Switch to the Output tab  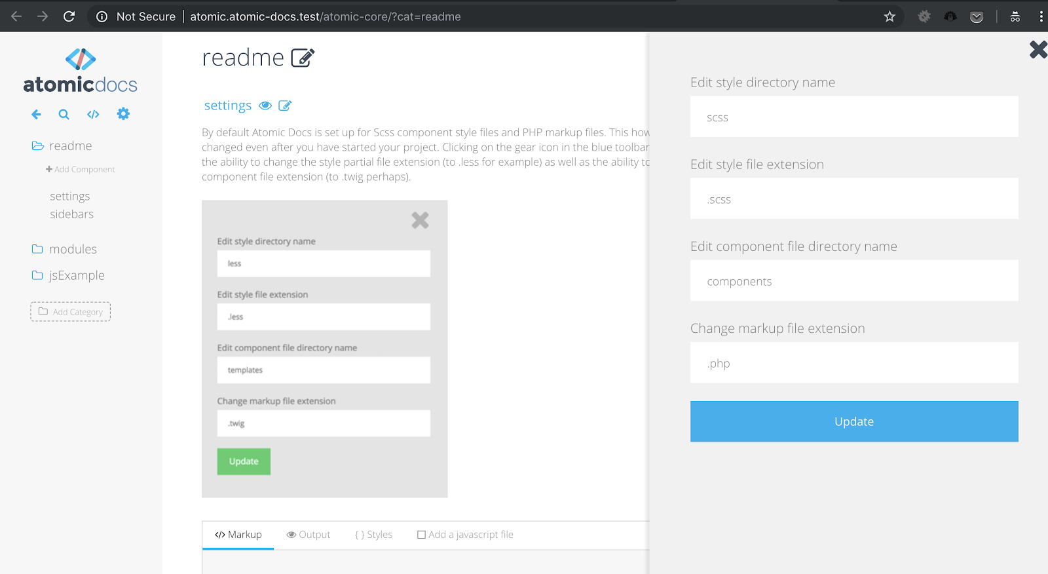click(x=309, y=535)
